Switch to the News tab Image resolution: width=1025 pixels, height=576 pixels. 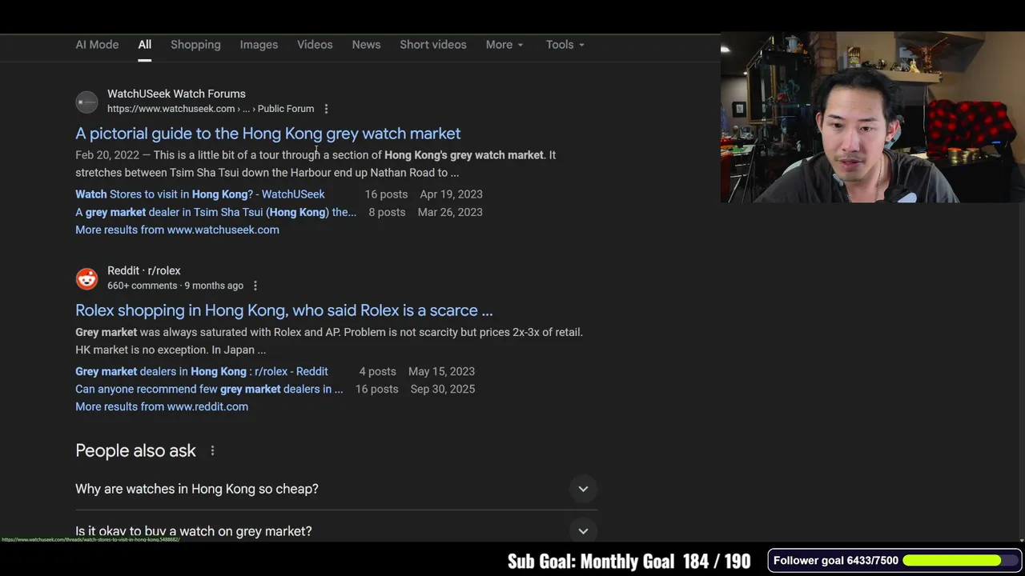366,45
